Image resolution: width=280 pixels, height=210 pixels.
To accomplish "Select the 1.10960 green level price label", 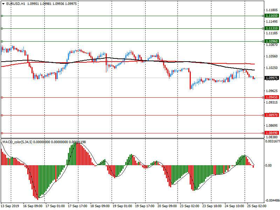I will [x=272, y=41].
